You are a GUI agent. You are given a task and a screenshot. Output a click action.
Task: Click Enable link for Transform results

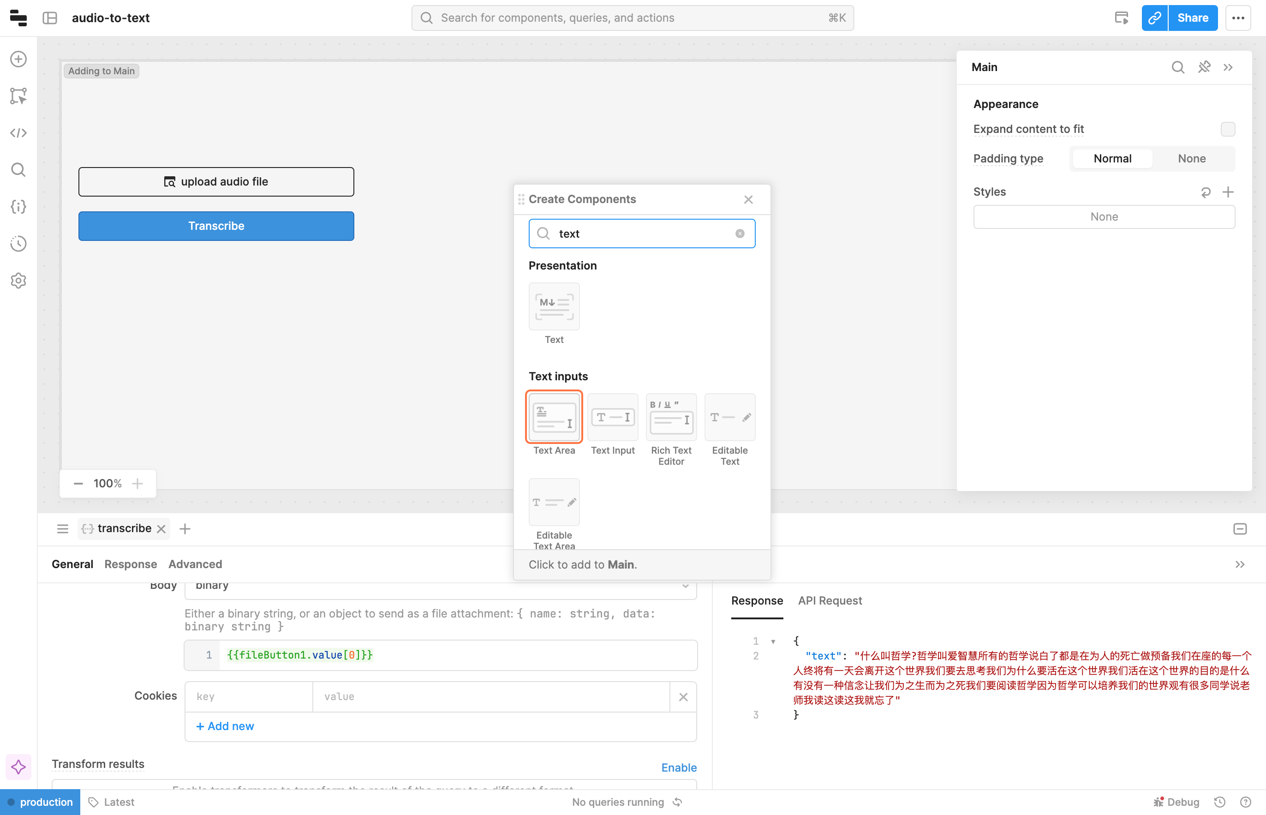point(678,767)
